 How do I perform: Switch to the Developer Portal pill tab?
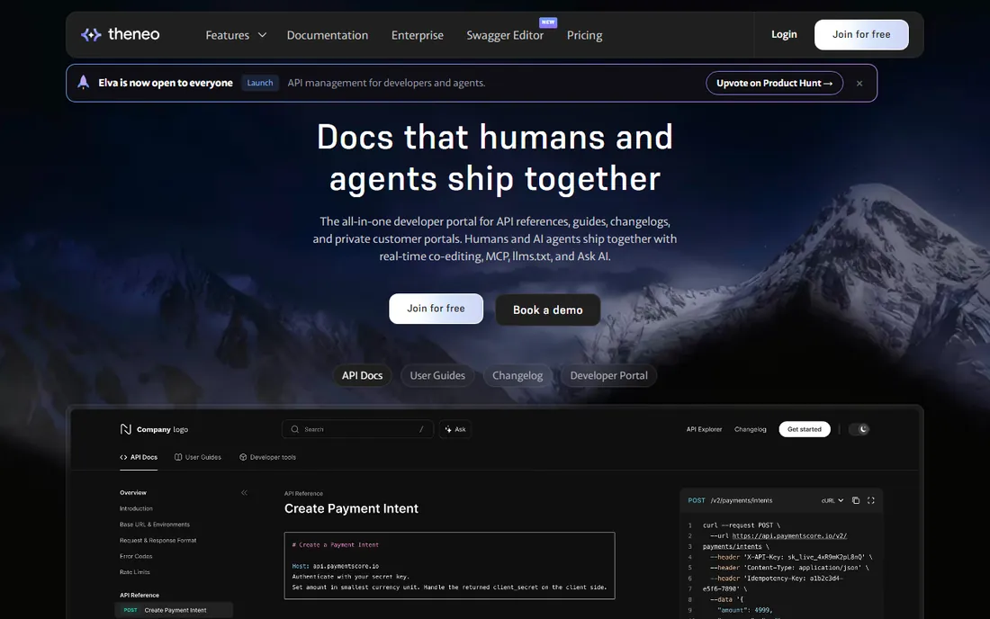click(x=608, y=375)
